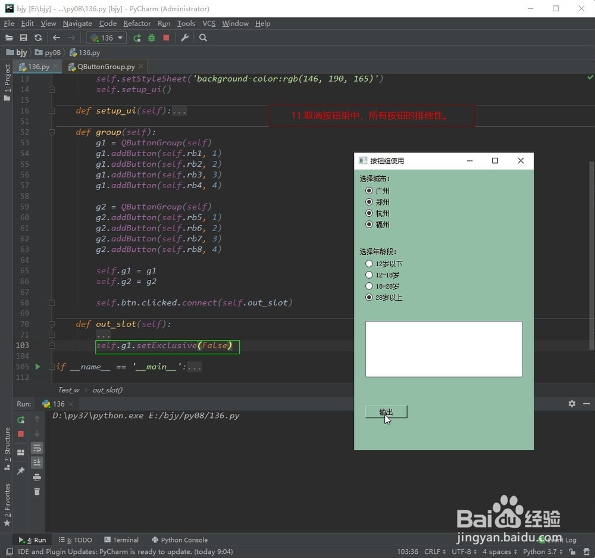Collapse fold marker at line 68

tap(52, 303)
